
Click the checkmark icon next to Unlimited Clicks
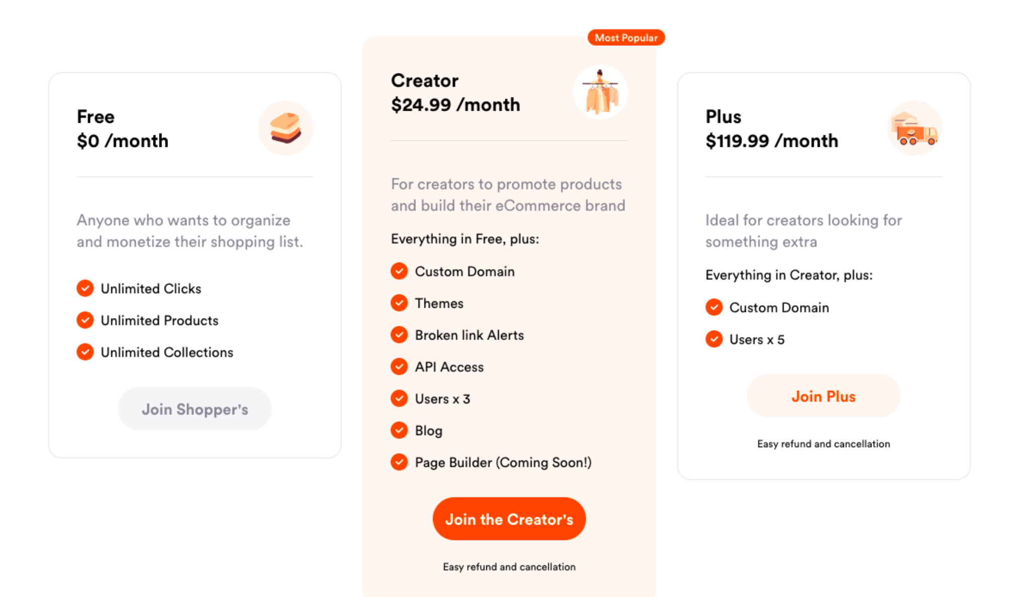click(85, 288)
